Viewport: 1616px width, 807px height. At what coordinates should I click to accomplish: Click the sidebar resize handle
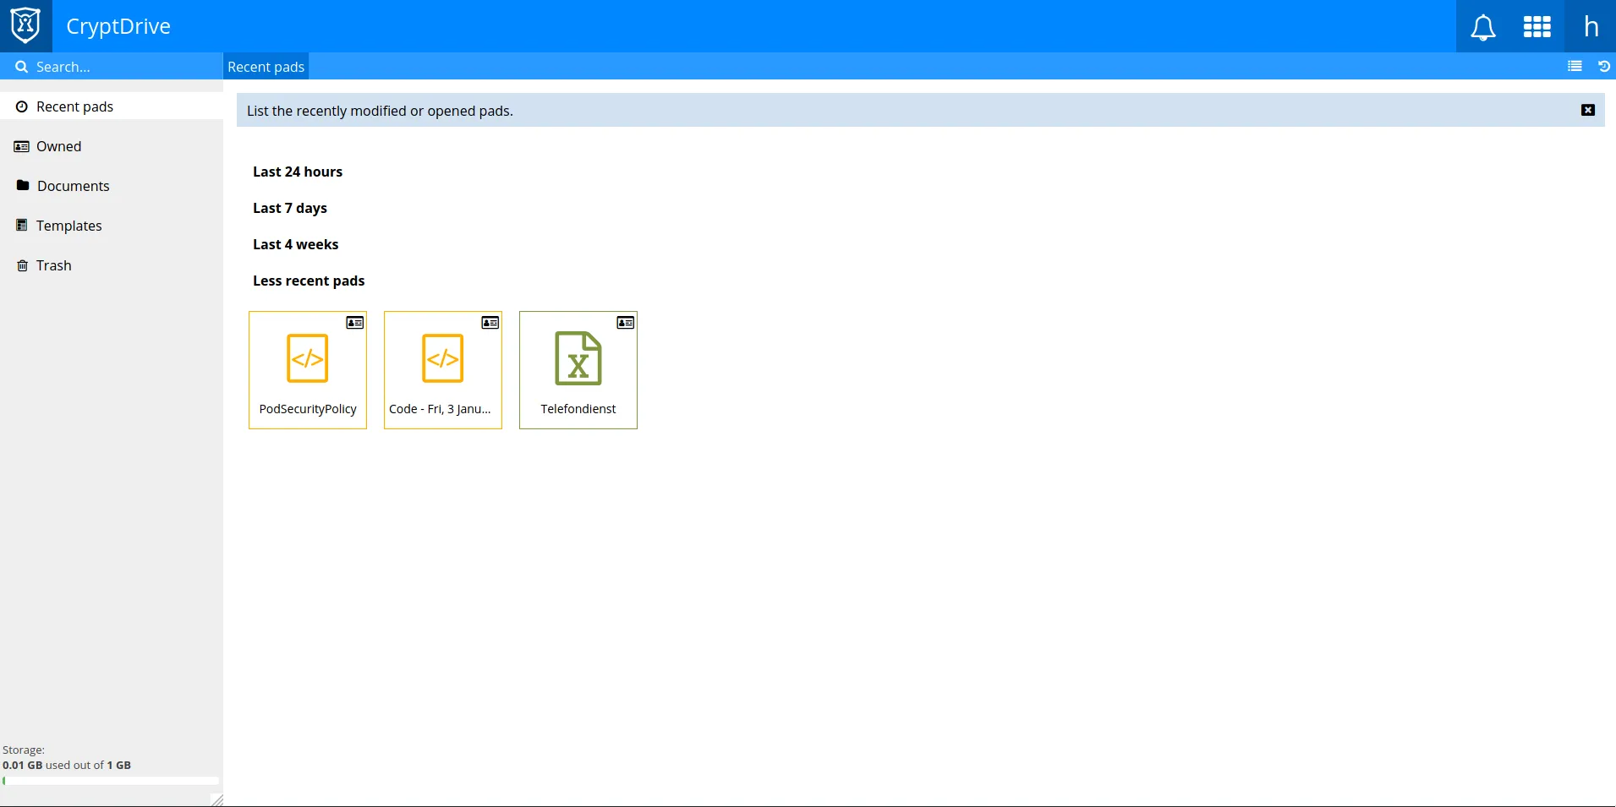point(216,799)
